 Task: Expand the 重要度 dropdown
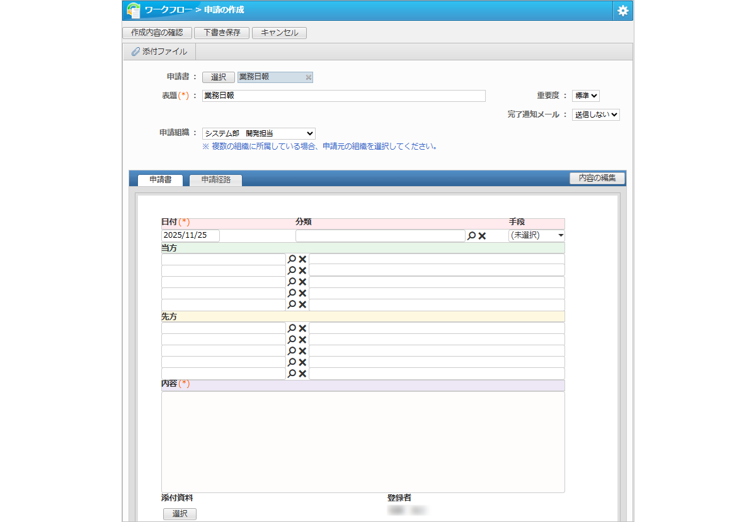pos(585,96)
